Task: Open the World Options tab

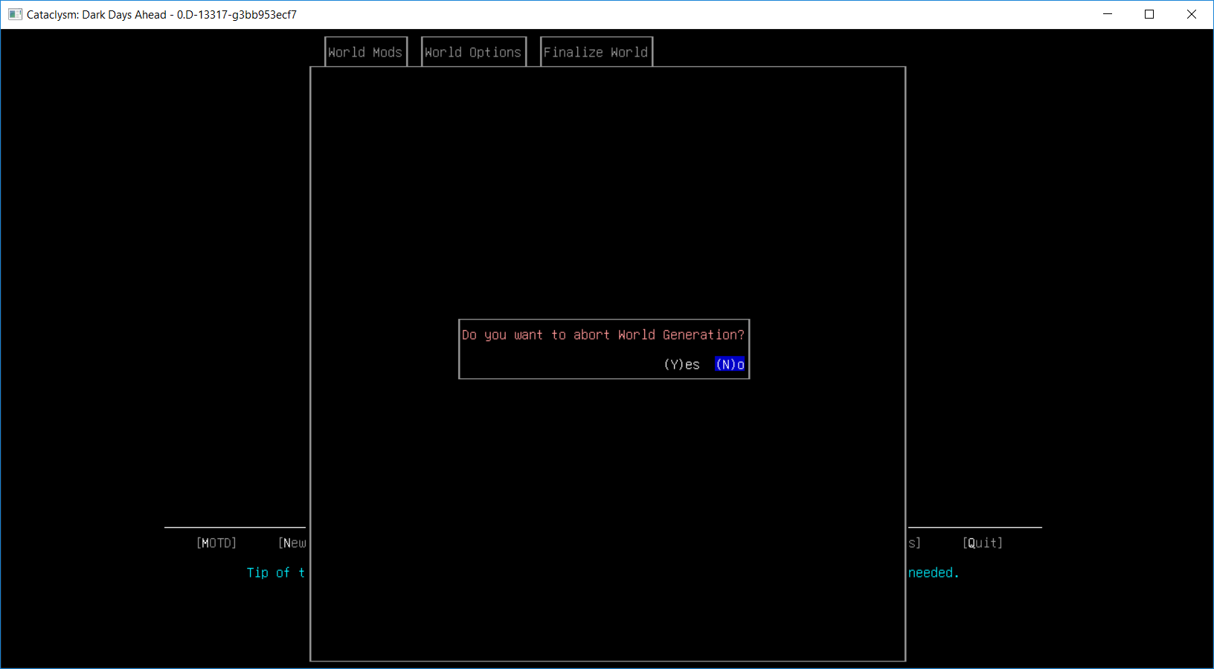Action: pos(474,52)
